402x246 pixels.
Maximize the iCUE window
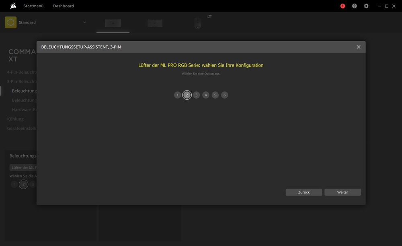[x=387, y=6]
